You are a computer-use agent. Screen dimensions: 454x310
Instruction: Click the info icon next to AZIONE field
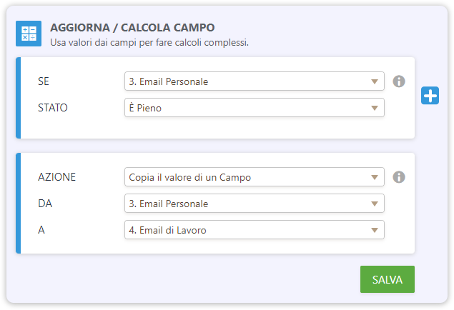pyautogui.click(x=399, y=177)
